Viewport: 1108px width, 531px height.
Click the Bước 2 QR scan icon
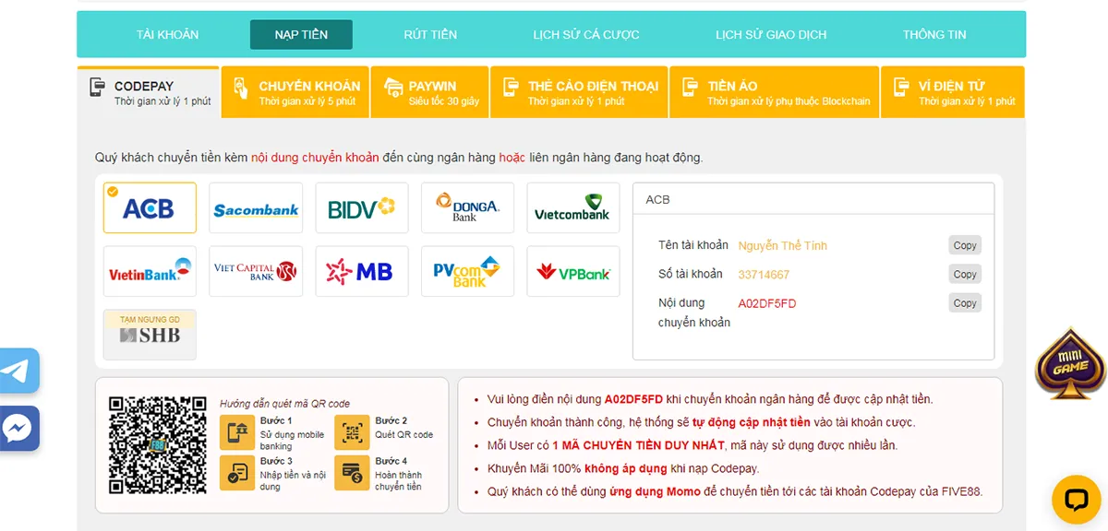click(x=352, y=432)
